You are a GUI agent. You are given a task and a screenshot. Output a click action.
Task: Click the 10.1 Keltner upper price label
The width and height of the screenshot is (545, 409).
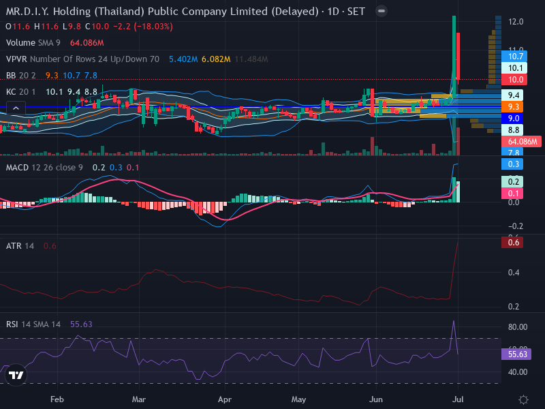coord(514,67)
